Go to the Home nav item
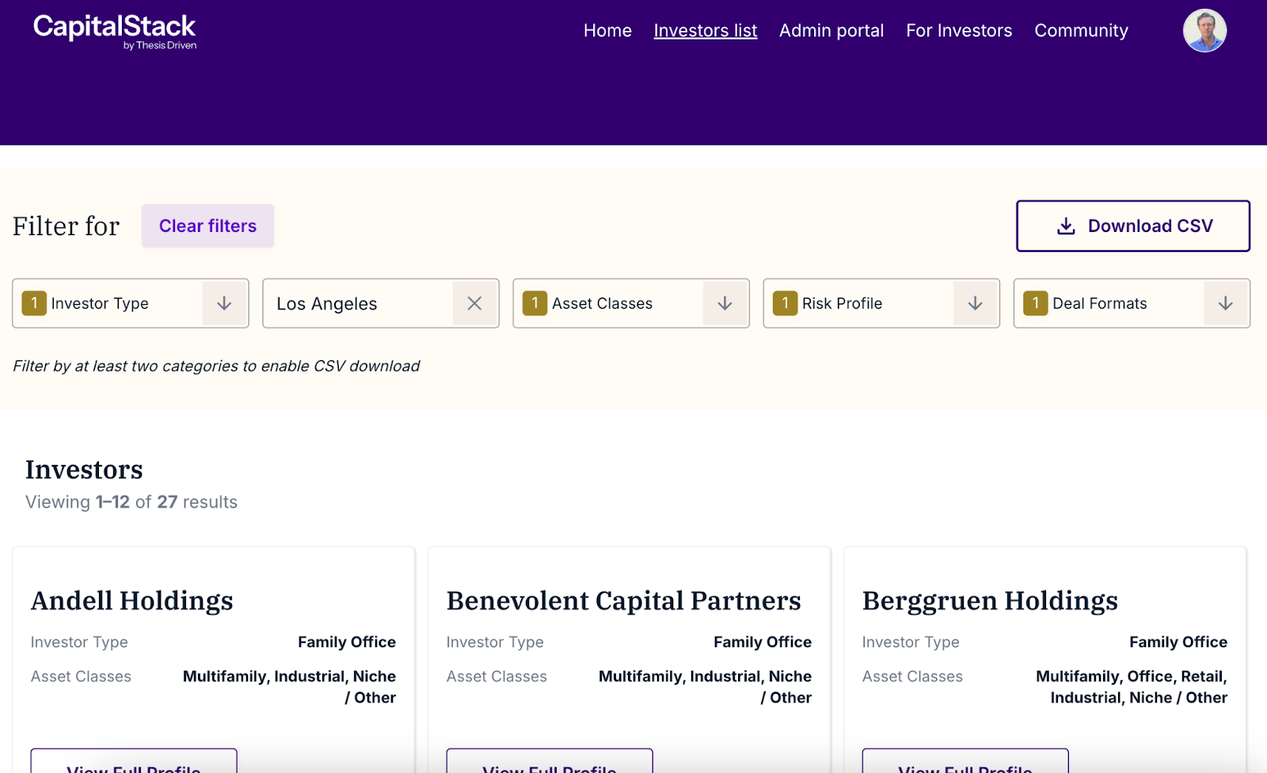The height and width of the screenshot is (773, 1267). [x=607, y=31]
